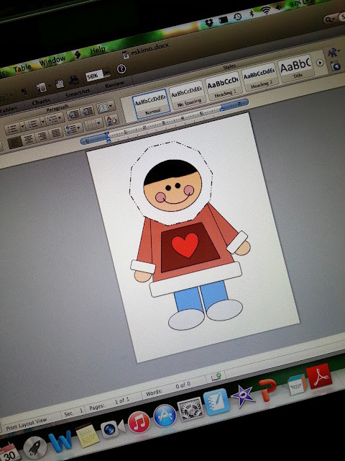
Task: Click the Words 0 of 0 status entry
Action: pos(167,389)
